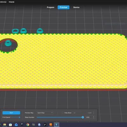
Task: Click the Steps Number slider handle
Action: coord(83,117)
